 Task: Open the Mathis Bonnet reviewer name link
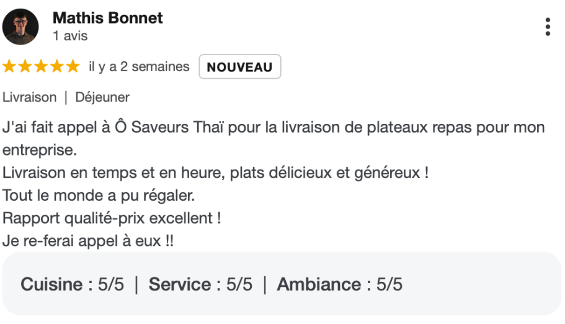click(x=107, y=18)
